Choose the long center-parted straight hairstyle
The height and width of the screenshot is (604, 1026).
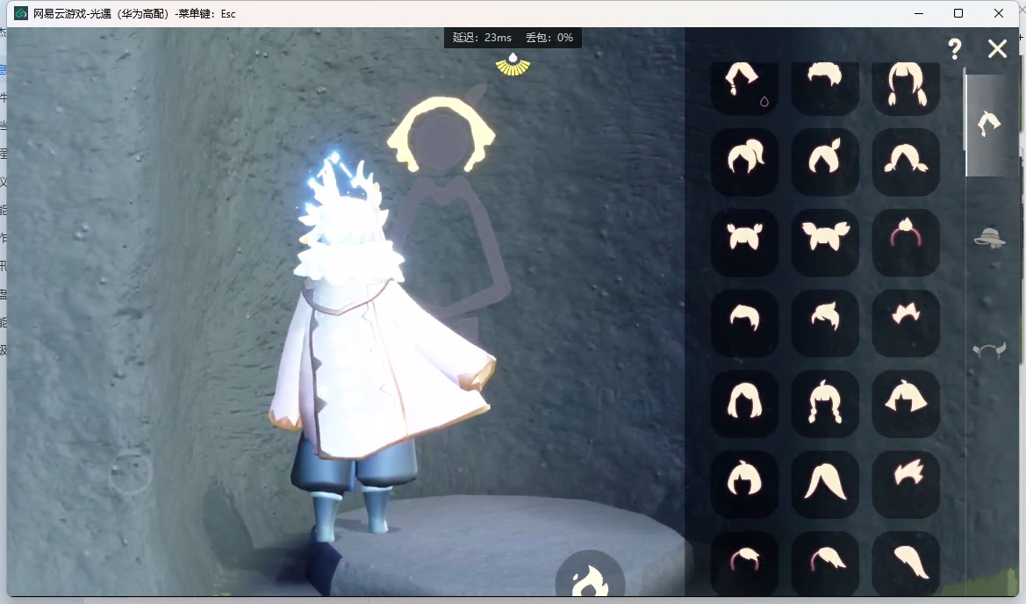824,484
